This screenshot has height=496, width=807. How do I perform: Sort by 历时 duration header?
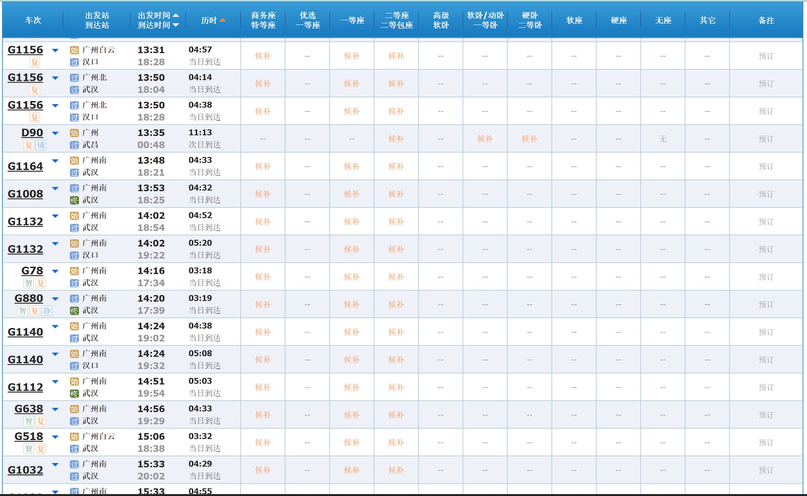213,20
